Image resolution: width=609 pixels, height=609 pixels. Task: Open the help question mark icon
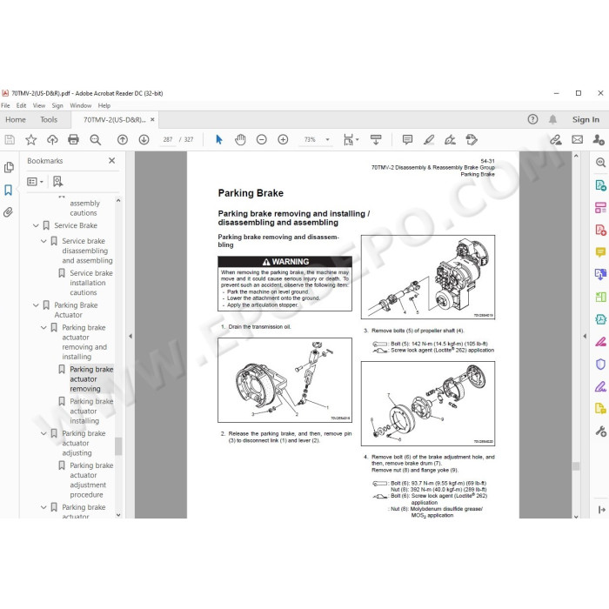click(x=532, y=119)
